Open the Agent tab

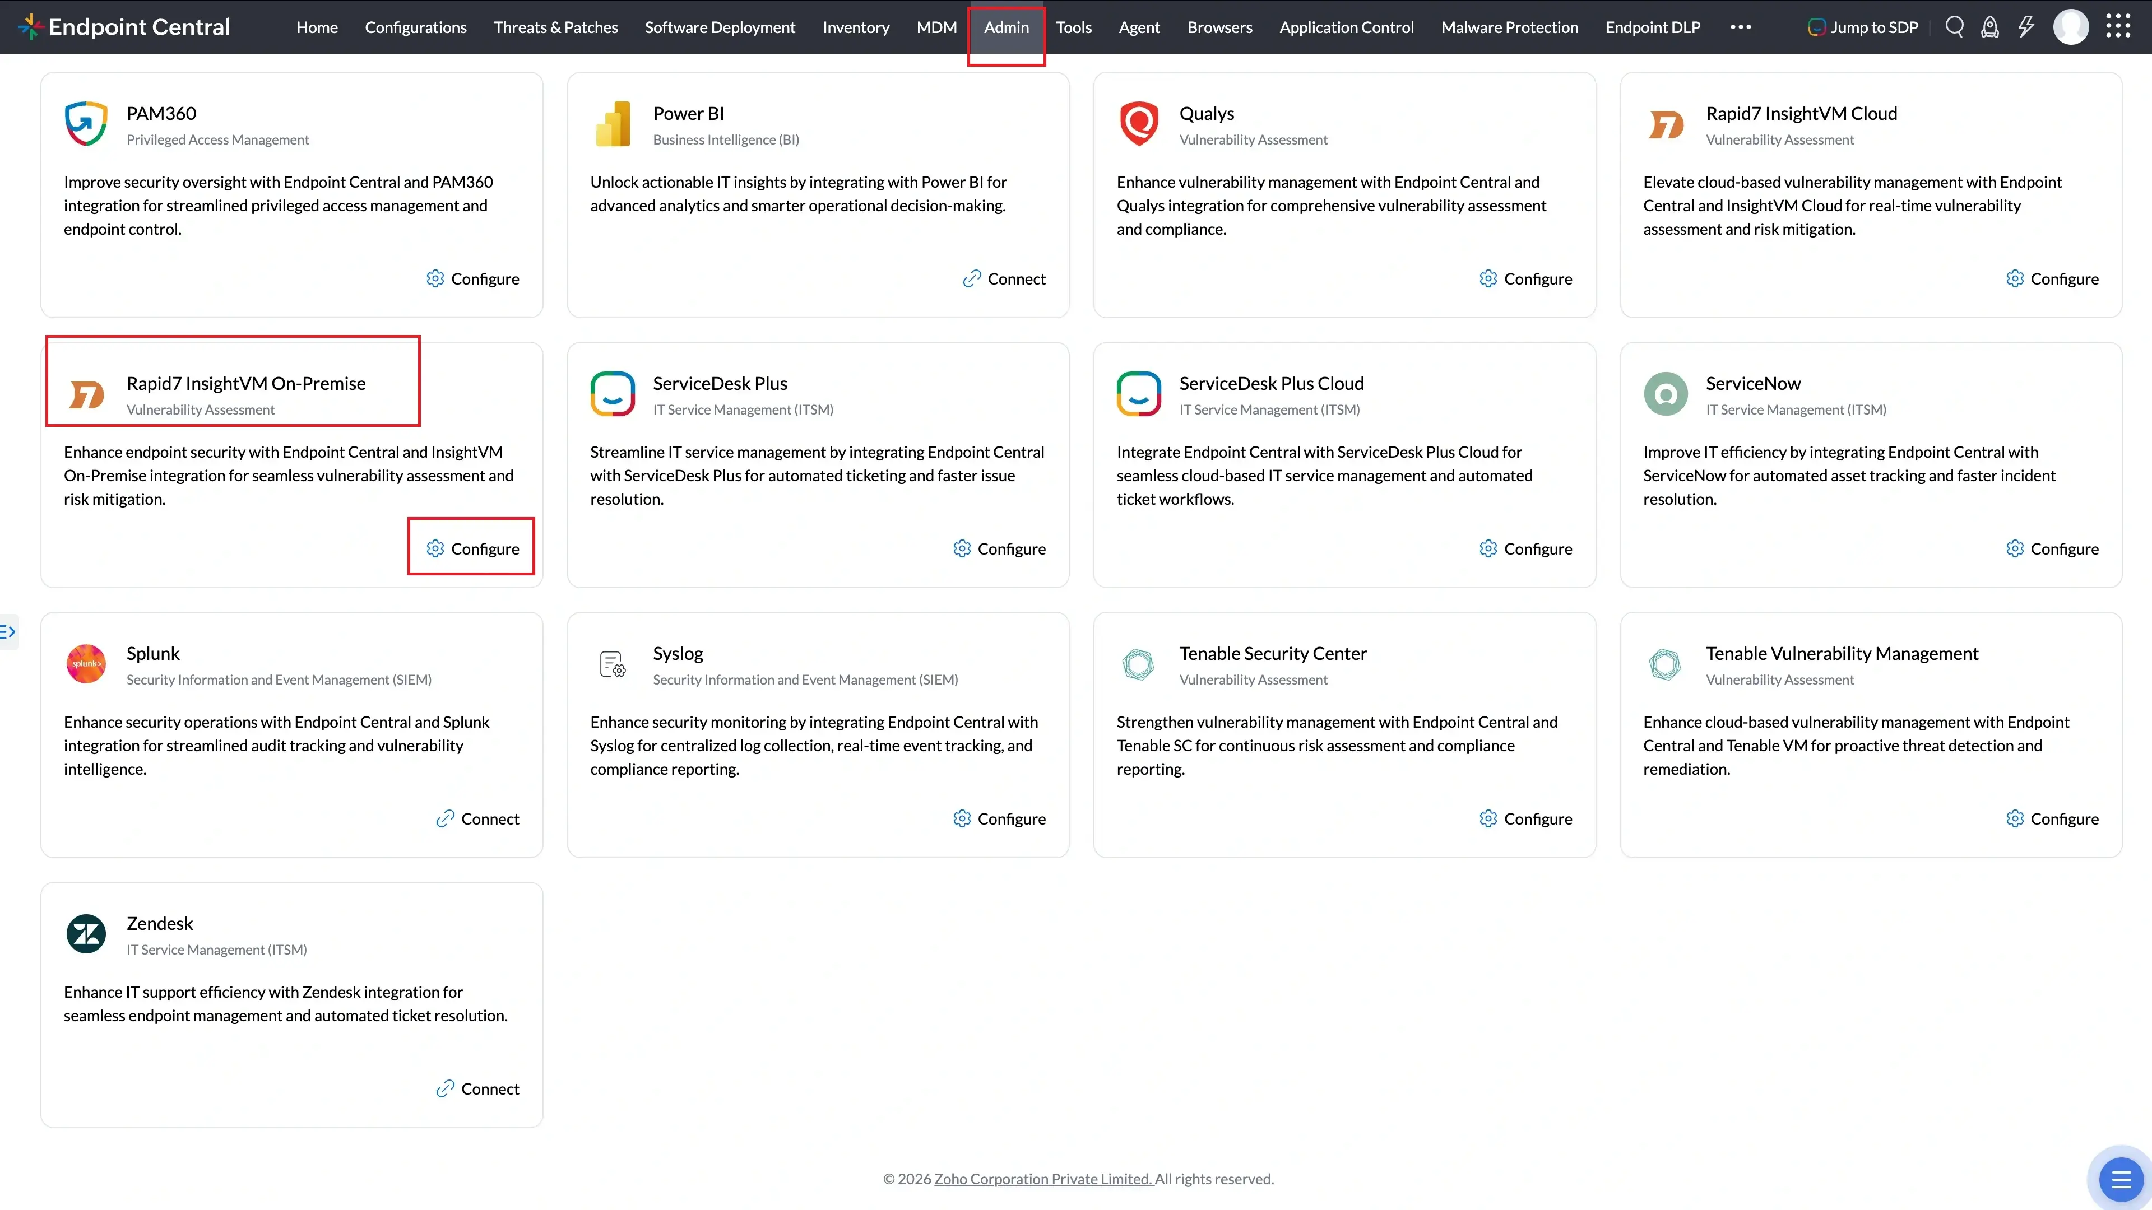pyautogui.click(x=1139, y=27)
